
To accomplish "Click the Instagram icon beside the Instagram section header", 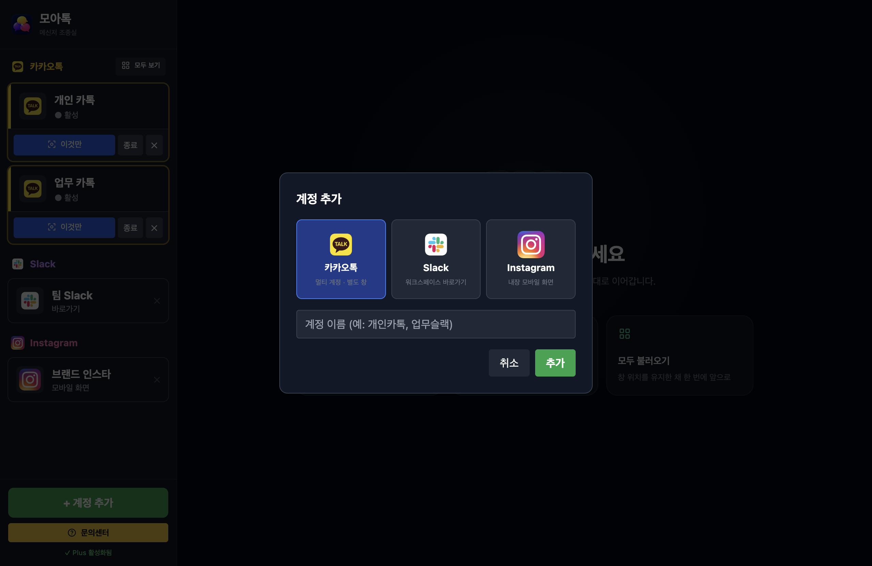I will pos(18,343).
